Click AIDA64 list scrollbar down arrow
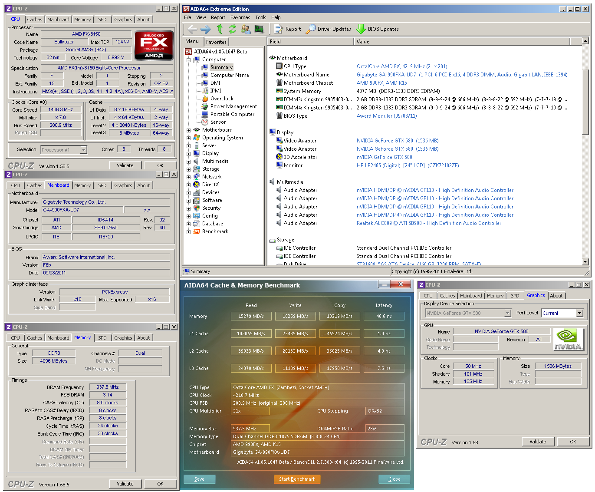Screen dimensions: 595x492 tap(585, 262)
